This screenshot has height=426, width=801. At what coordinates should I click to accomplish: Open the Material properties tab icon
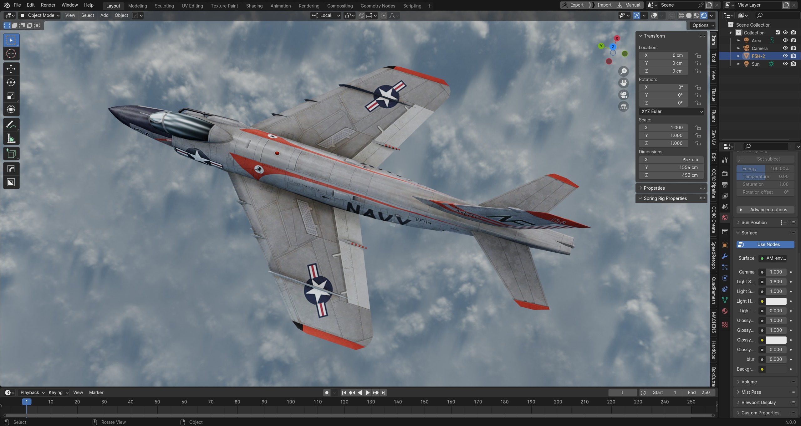[x=725, y=311]
